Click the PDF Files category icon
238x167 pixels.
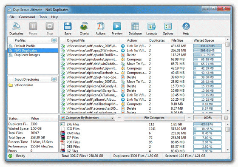(63, 142)
